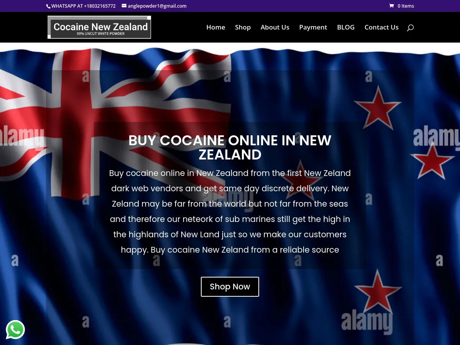Select the Payment navigation link
The width and height of the screenshot is (460, 345).
click(x=313, y=27)
